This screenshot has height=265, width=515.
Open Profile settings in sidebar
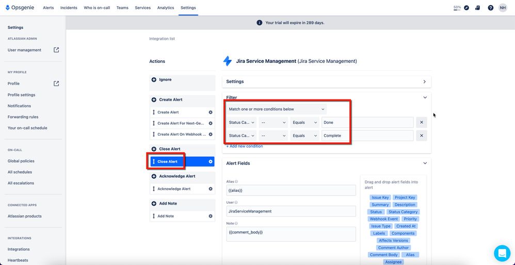(x=21, y=95)
